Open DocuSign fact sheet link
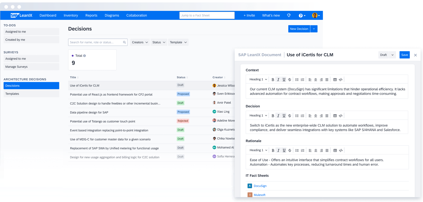Viewport: 423px width, 202px height. pyautogui.click(x=260, y=186)
